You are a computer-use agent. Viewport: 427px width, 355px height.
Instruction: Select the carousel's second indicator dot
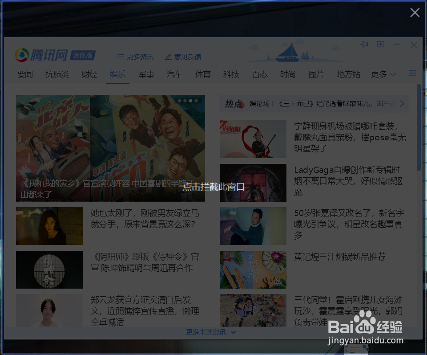tap(185, 101)
